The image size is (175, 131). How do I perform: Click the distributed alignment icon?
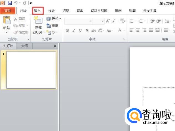pyautogui.click(x=157, y=30)
